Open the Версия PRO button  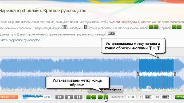(9, 97)
